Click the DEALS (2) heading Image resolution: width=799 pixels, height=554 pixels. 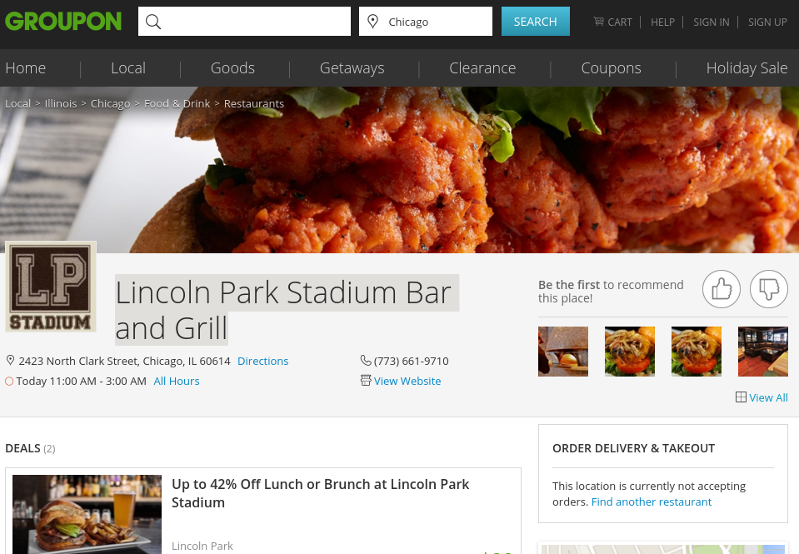click(30, 448)
